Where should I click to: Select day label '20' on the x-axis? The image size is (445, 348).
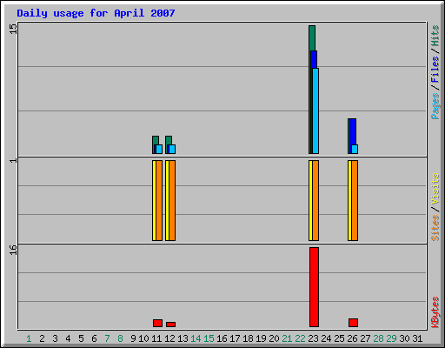(274, 338)
